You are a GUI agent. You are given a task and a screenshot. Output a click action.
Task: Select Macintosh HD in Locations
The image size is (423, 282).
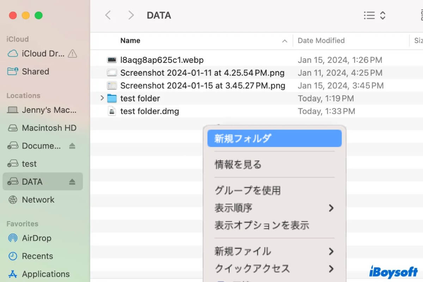49,128
